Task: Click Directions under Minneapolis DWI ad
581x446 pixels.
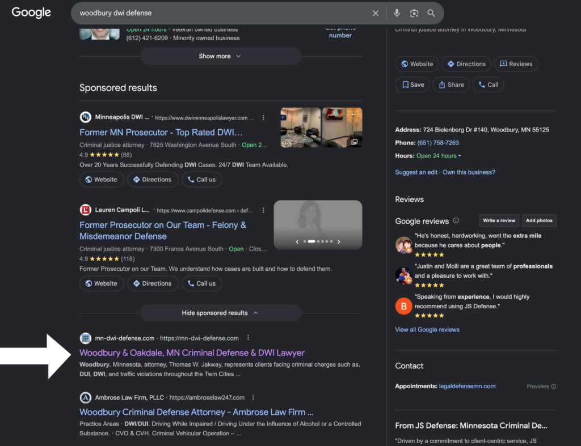Action: point(153,180)
